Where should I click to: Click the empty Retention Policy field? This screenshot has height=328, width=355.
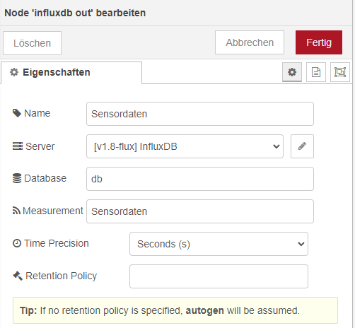tap(219, 276)
